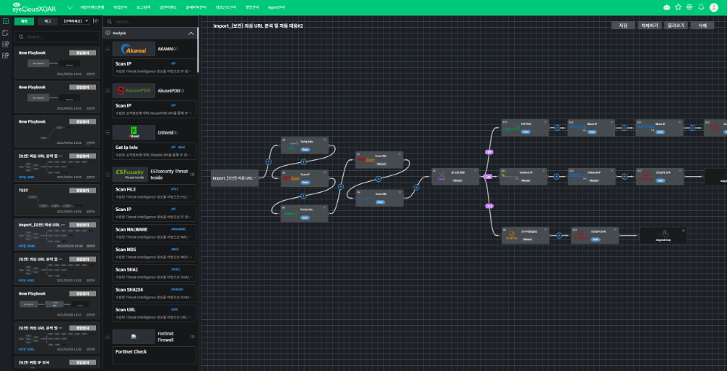Click the printer icon in header
The height and width of the screenshot is (371, 727).
click(690, 7)
